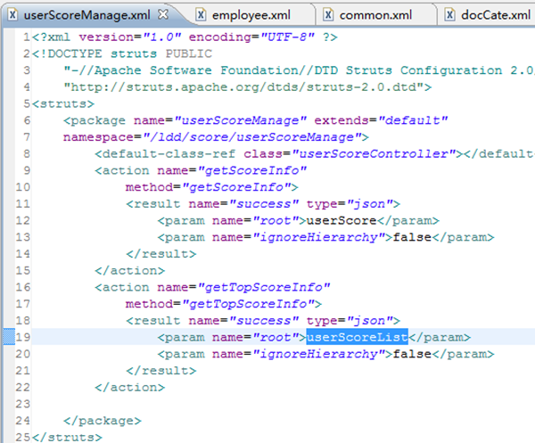This screenshot has width=535, height=443.
Task: Open the common.xml tab
Action: coord(375,15)
